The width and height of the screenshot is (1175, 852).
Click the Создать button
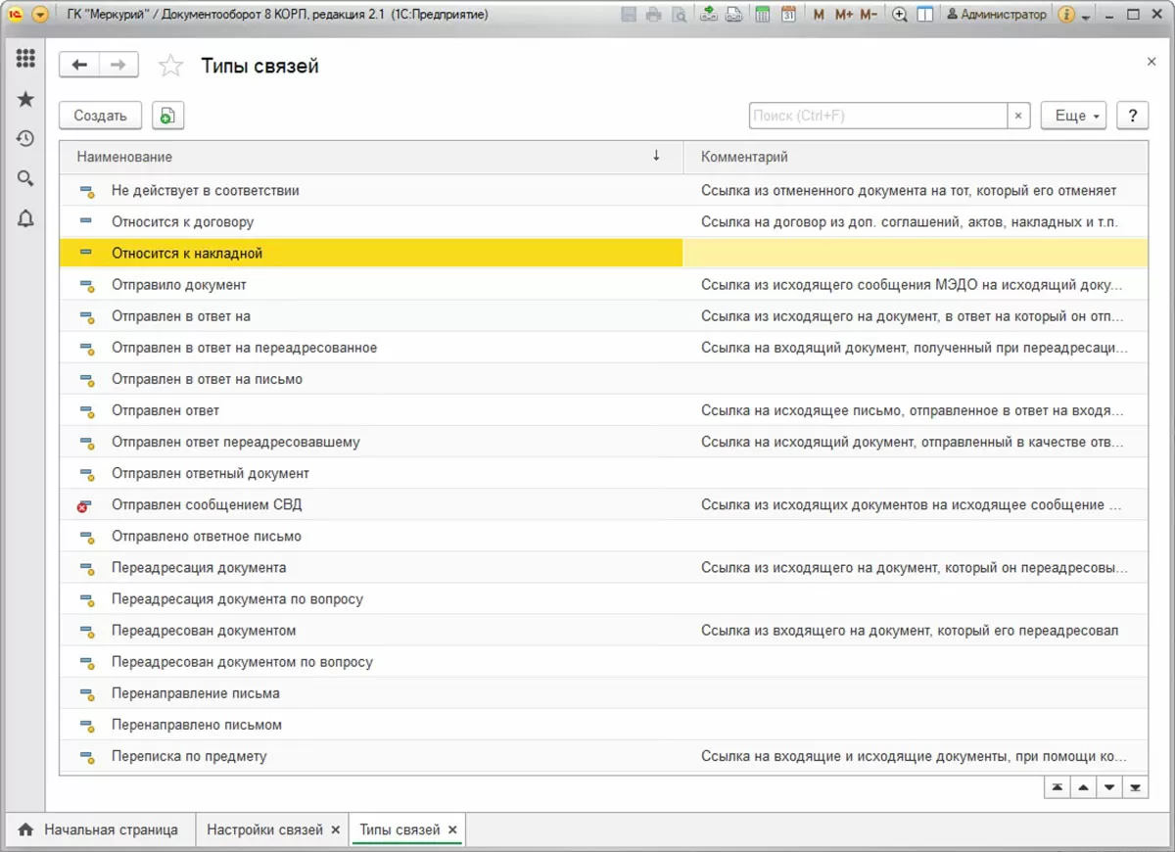point(100,116)
